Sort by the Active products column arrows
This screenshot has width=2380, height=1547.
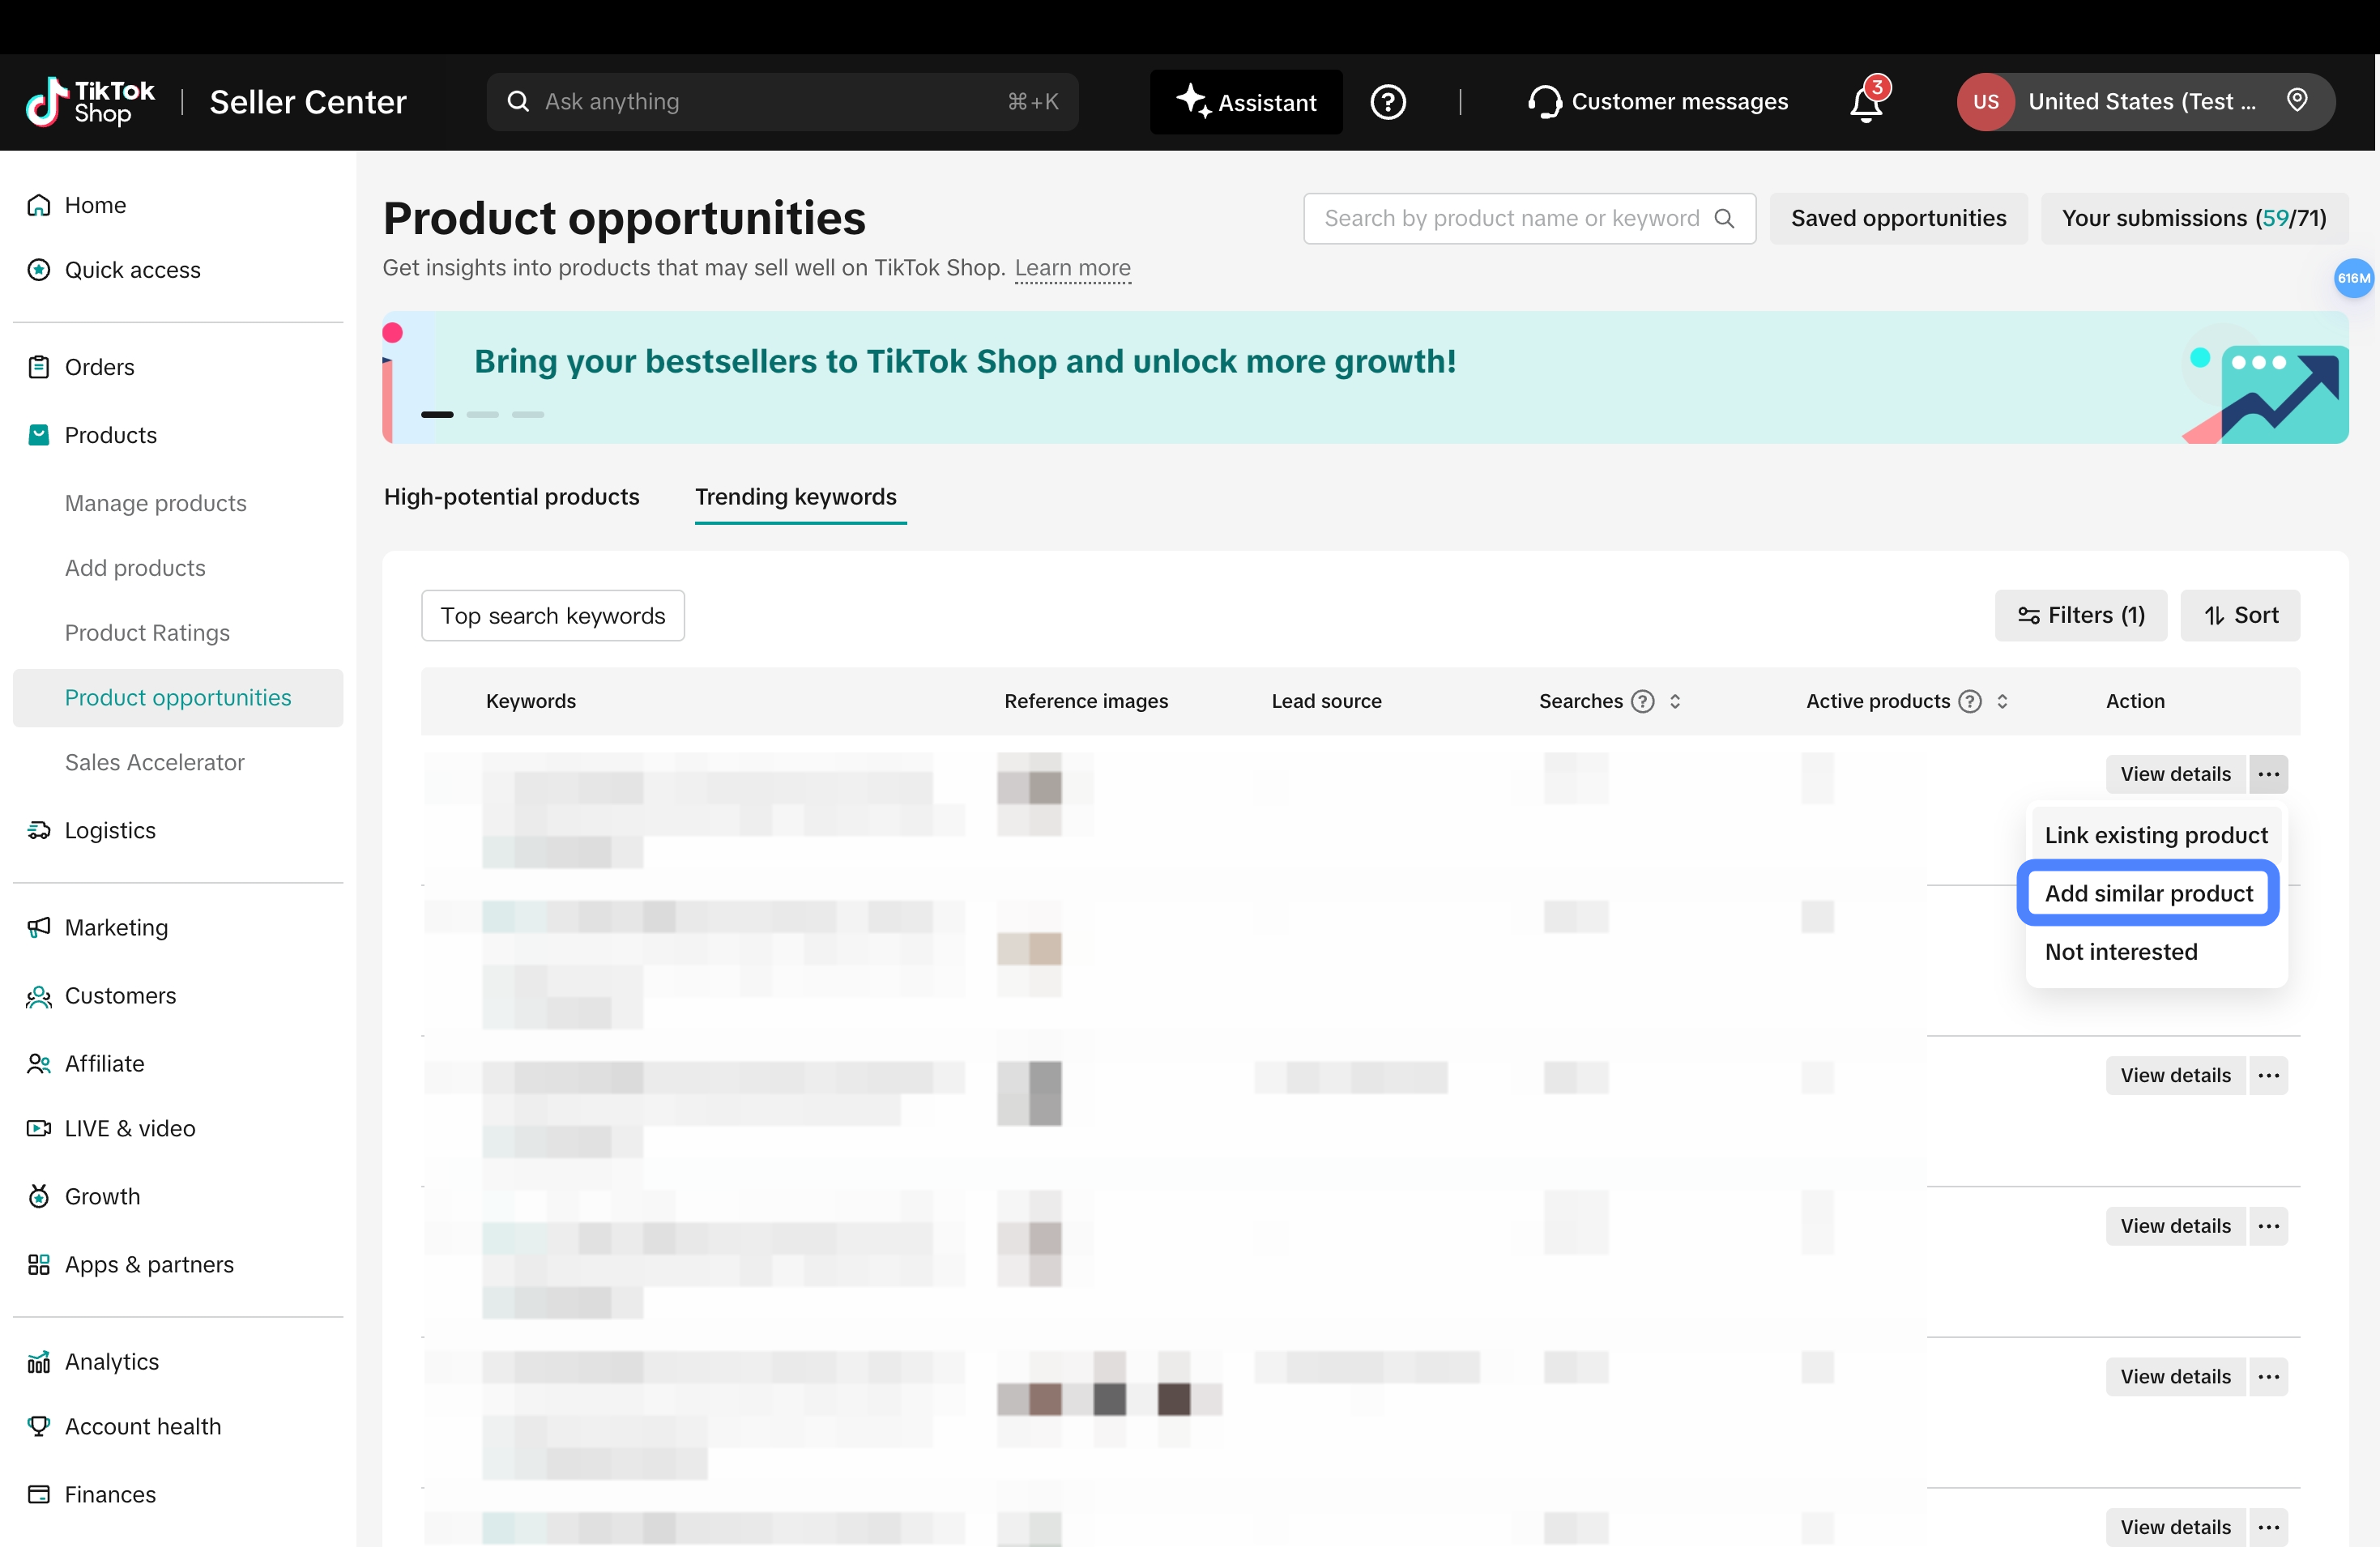point(2002,701)
